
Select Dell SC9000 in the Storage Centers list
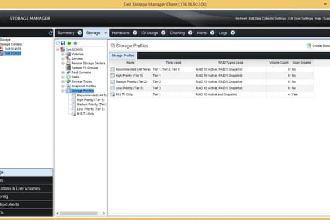[12, 54]
